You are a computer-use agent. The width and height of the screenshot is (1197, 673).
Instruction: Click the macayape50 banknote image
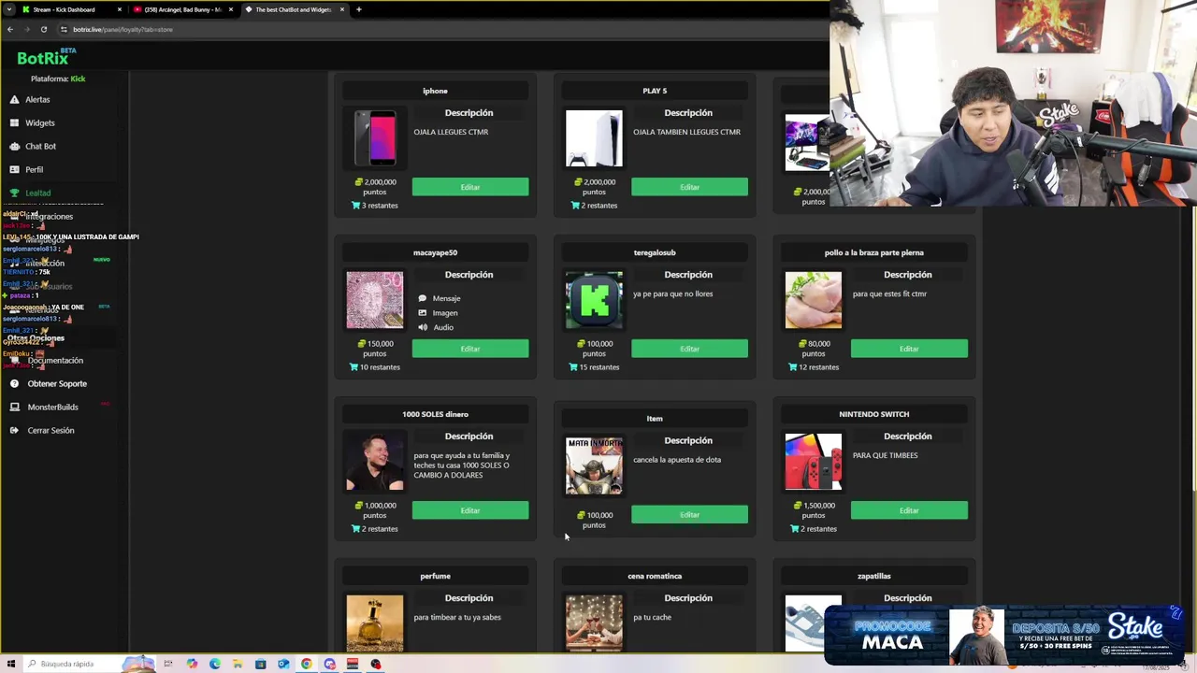375,300
